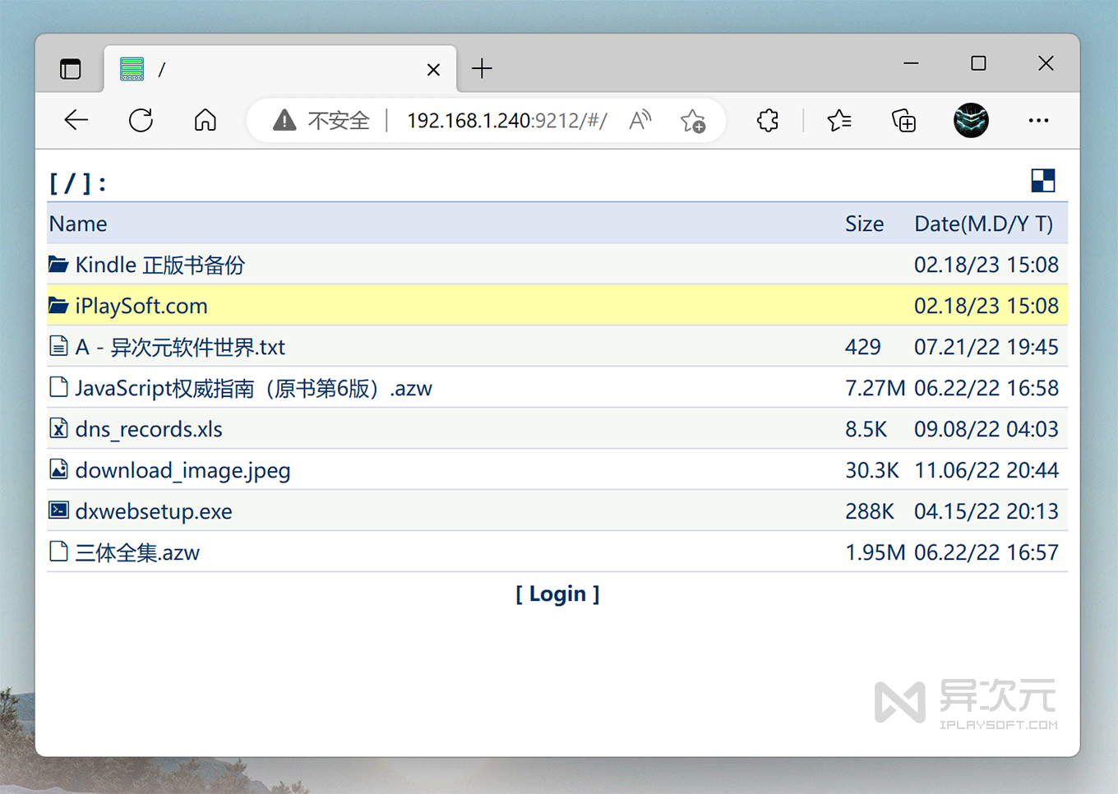Sort files by the Name column header
Viewport: 1118px width, 794px height.
(x=78, y=223)
